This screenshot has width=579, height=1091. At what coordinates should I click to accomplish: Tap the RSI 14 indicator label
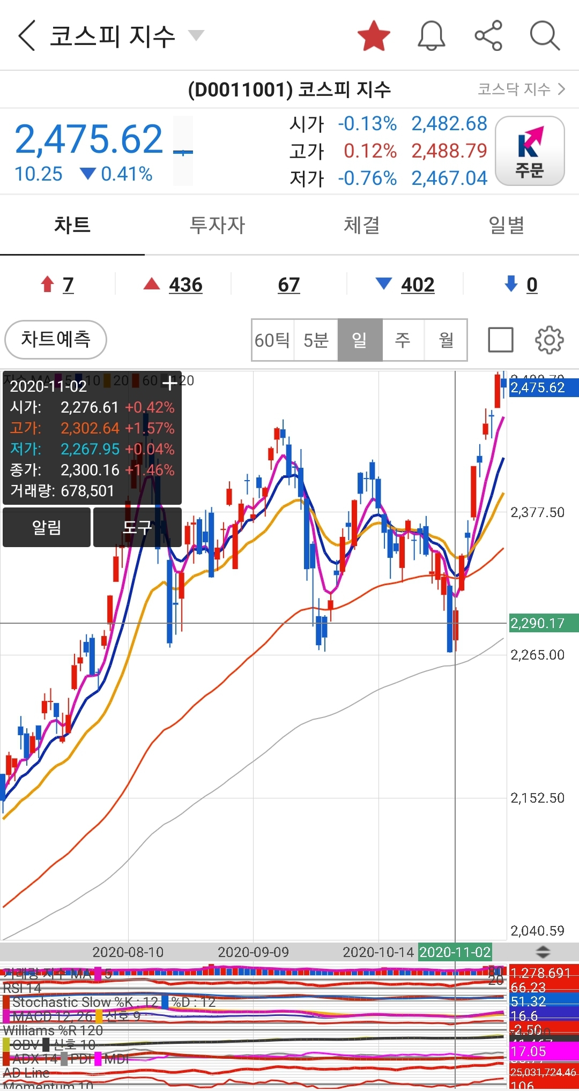(22, 988)
